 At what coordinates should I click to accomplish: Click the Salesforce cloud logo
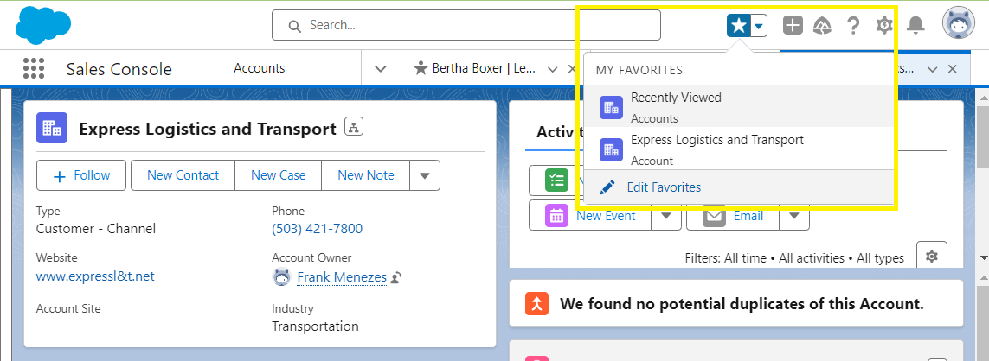click(43, 24)
